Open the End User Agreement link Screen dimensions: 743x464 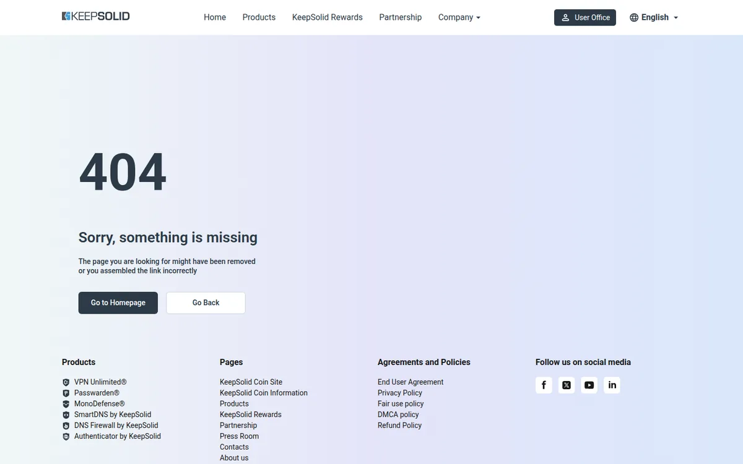click(x=411, y=382)
